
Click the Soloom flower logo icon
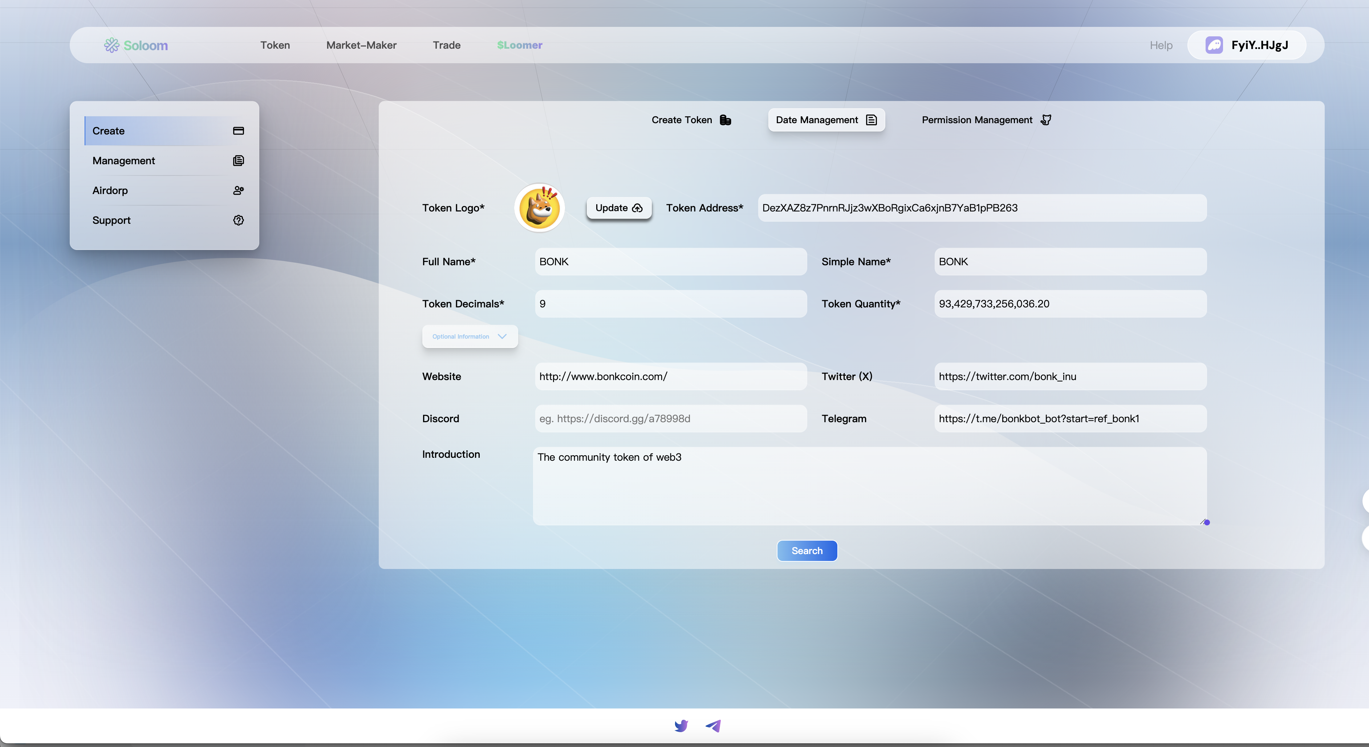tap(111, 45)
